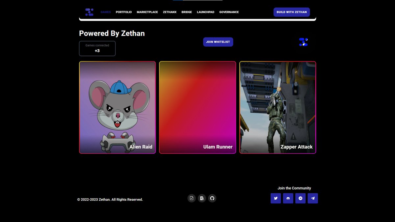Open the Games nav item
The height and width of the screenshot is (222, 395).
pos(106,12)
